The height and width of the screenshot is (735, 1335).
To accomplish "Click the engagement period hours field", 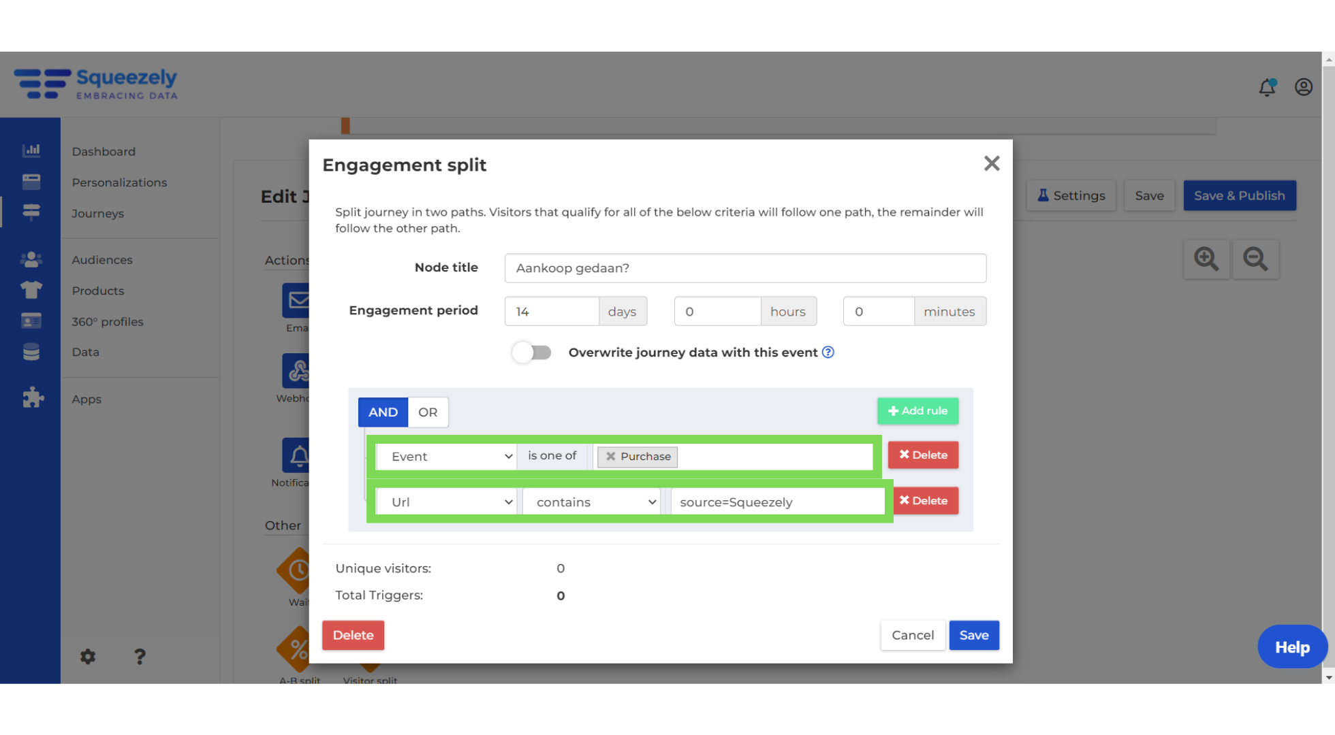I will click(717, 311).
